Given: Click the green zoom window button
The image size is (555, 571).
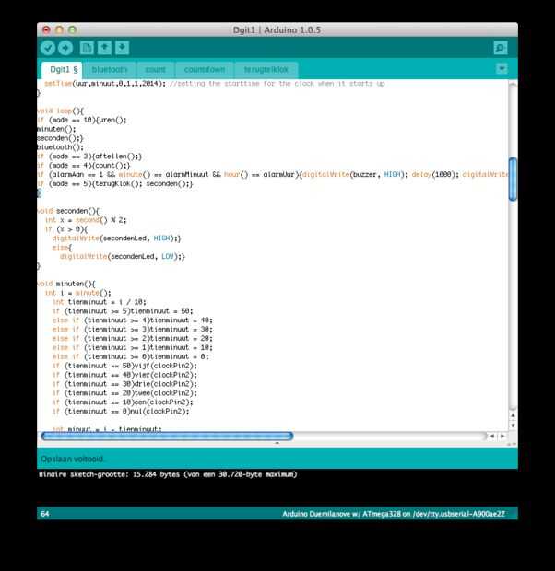Looking at the screenshot, I should coord(72,29).
